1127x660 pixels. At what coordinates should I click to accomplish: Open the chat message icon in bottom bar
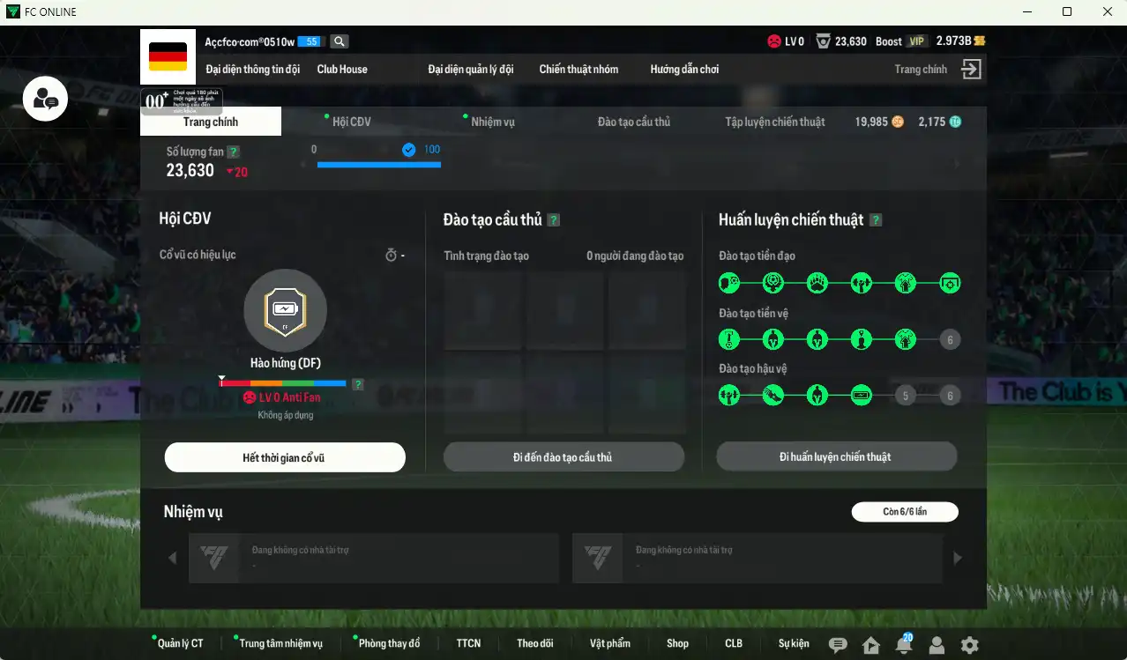838,645
